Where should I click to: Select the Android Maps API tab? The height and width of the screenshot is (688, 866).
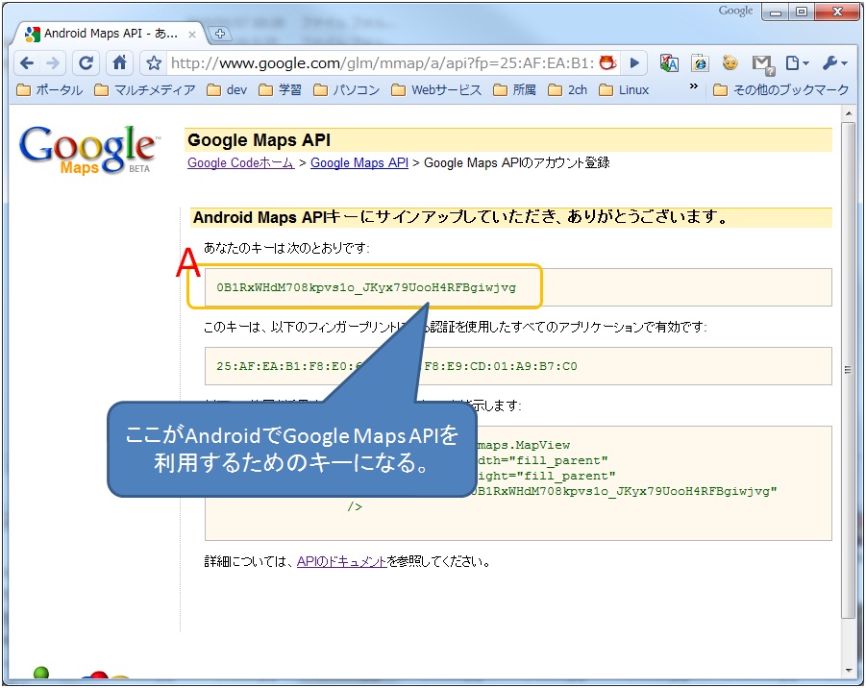click(110, 34)
